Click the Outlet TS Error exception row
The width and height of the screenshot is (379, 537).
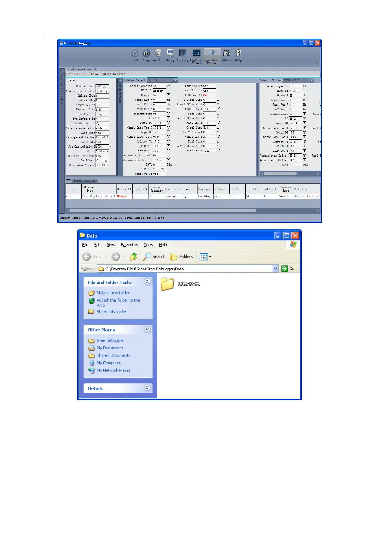(x=193, y=74)
